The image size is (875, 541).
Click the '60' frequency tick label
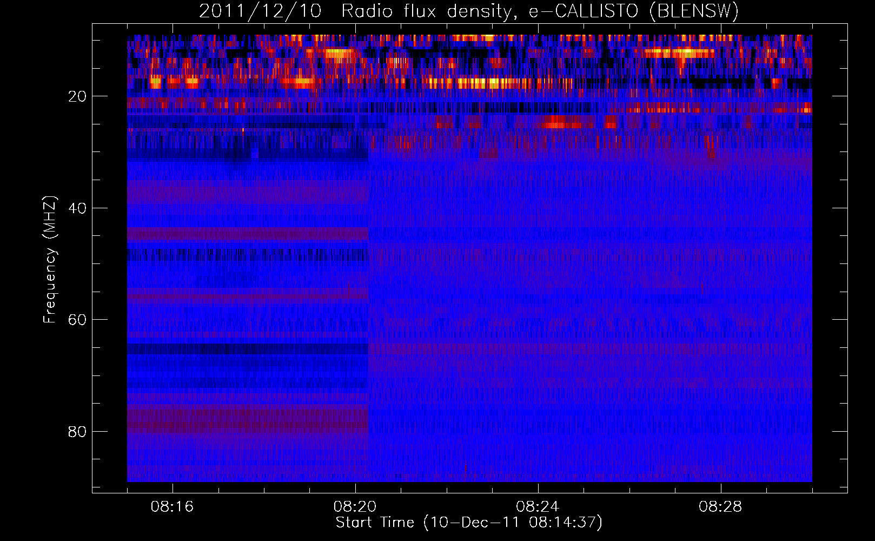(78, 320)
